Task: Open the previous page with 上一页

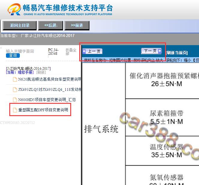Action: (92, 51)
